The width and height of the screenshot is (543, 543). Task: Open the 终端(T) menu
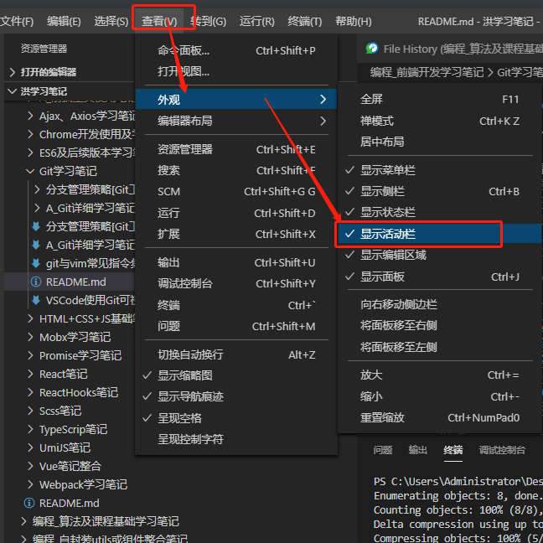pyautogui.click(x=304, y=22)
